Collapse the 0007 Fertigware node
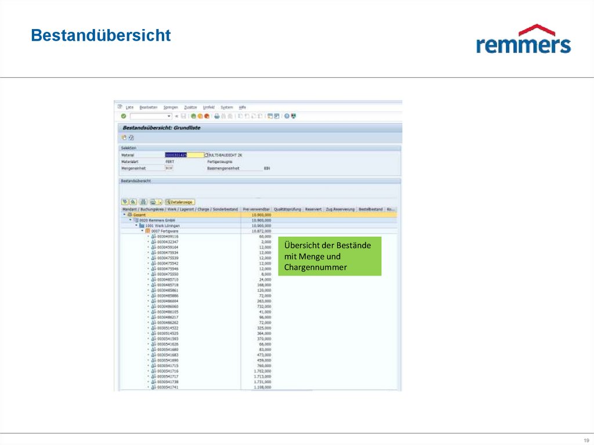The height and width of the screenshot is (445, 594). (x=143, y=231)
